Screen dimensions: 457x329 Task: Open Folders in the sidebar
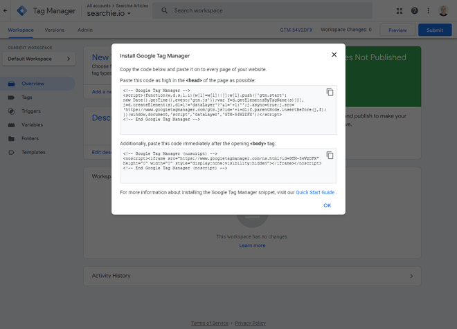coord(30,138)
